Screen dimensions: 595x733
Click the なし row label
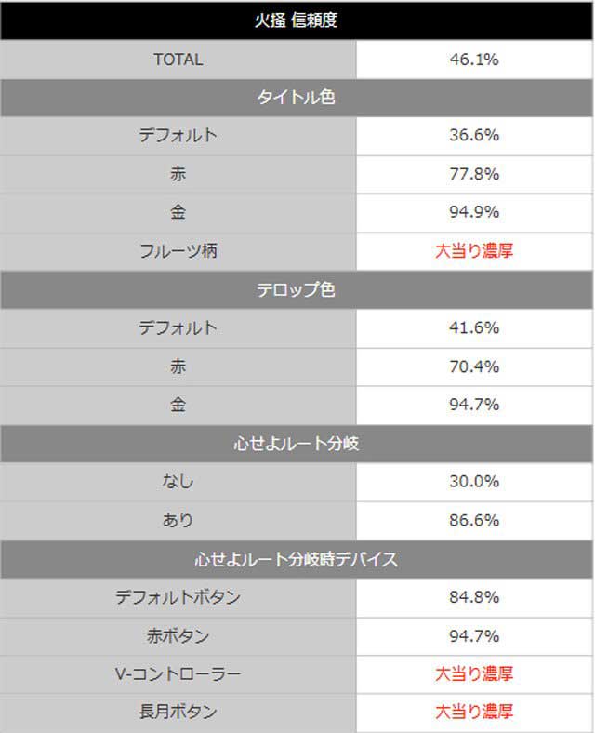click(x=178, y=482)
